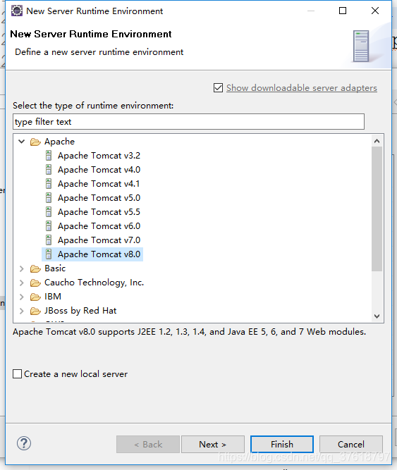Image resolution: width=397 pixels, height=470 pixels.
Task: Click the Apache folder icon
Action: point(35,142)
